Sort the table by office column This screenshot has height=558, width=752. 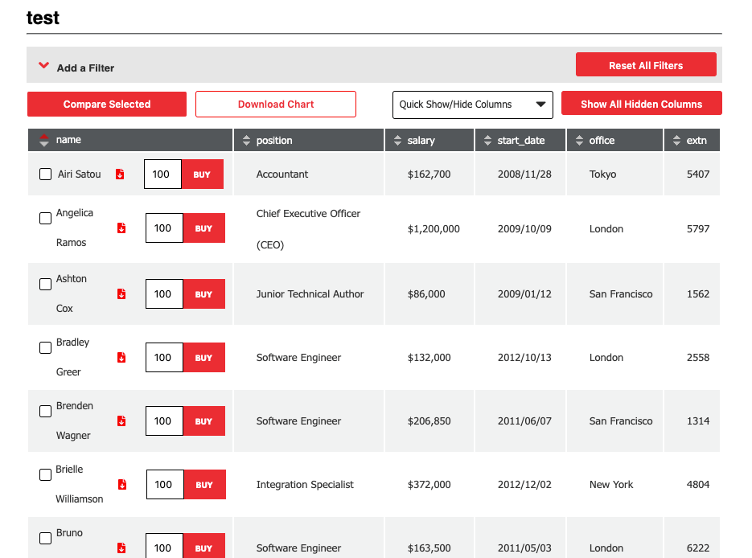click(x=581, y=139)
